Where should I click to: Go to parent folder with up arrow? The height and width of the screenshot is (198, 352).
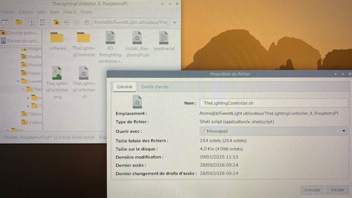[x=86, y=22]
